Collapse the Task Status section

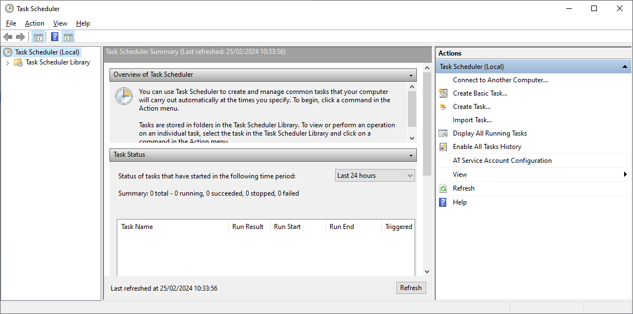click(411, 154)
